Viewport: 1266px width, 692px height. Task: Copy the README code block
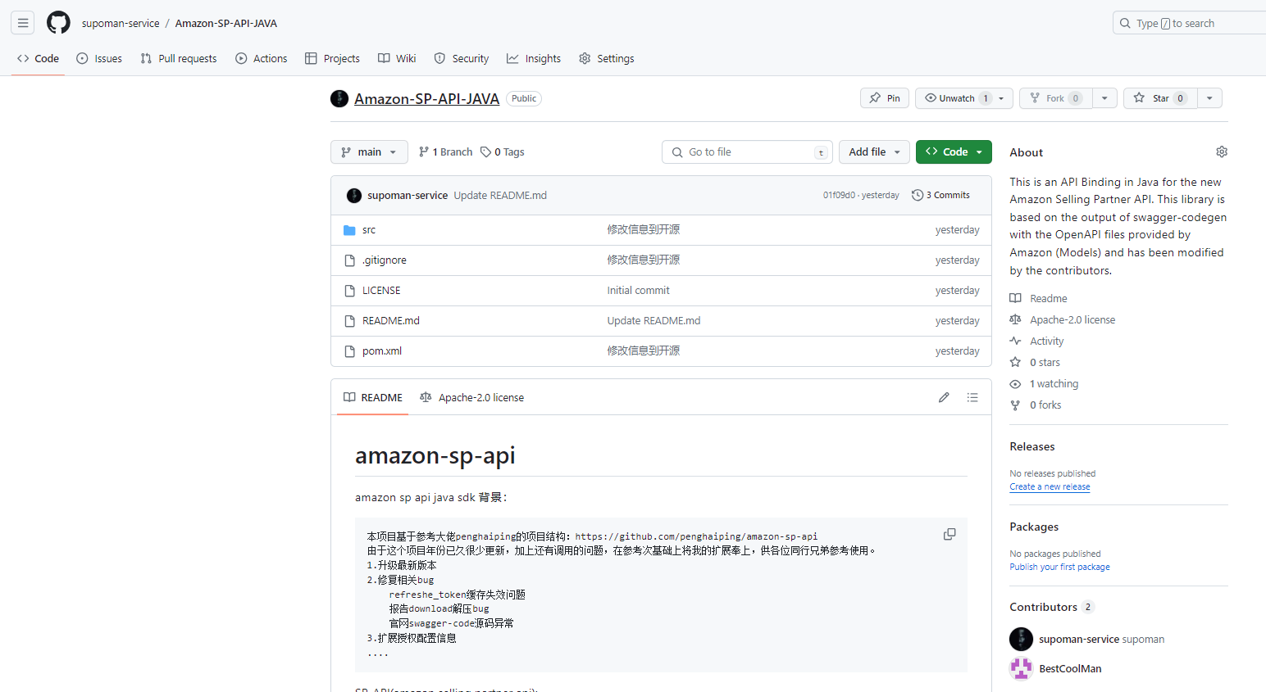point(949,534)
